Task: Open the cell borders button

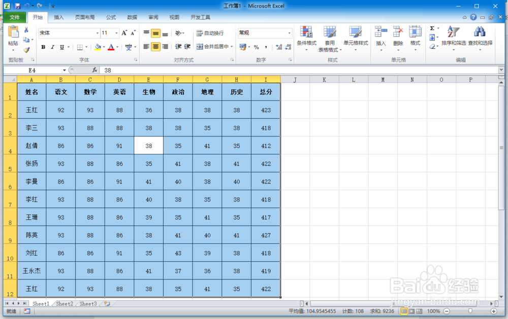Action: pos(80,47)
